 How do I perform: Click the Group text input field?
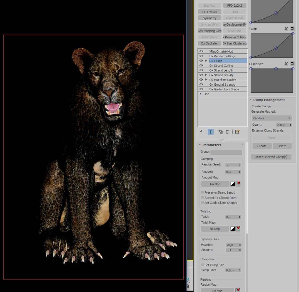click(x=226, y=152)
